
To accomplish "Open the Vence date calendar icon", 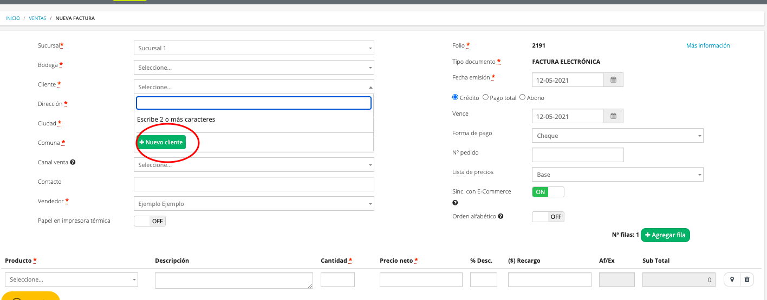I will (613, 116).
